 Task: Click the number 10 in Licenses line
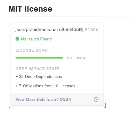(56, 86)
